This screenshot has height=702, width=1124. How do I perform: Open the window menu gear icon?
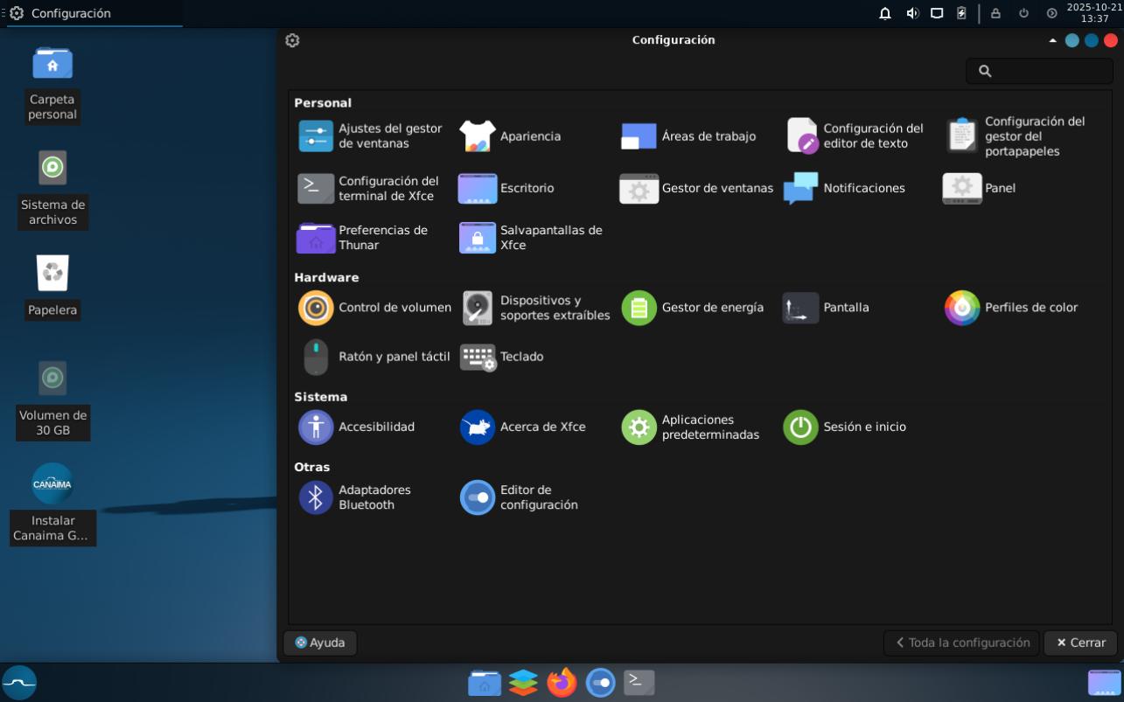click(x=292, y=40)
